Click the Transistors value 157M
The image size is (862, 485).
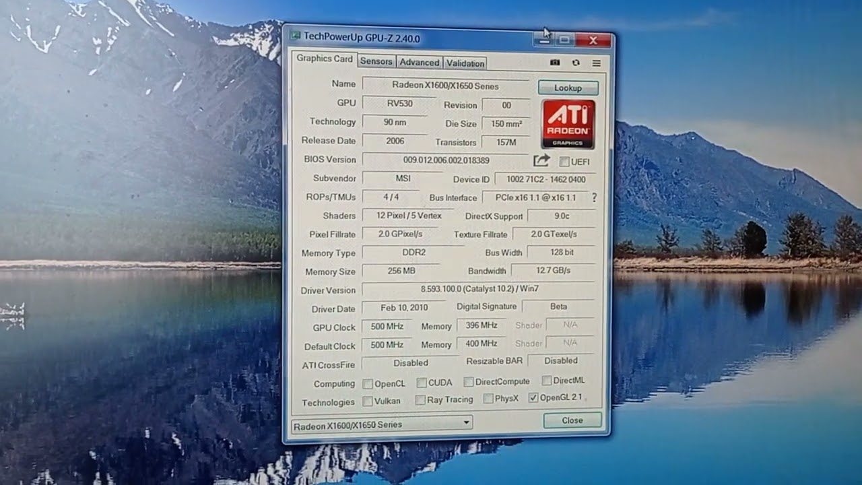tap(506, 142)
